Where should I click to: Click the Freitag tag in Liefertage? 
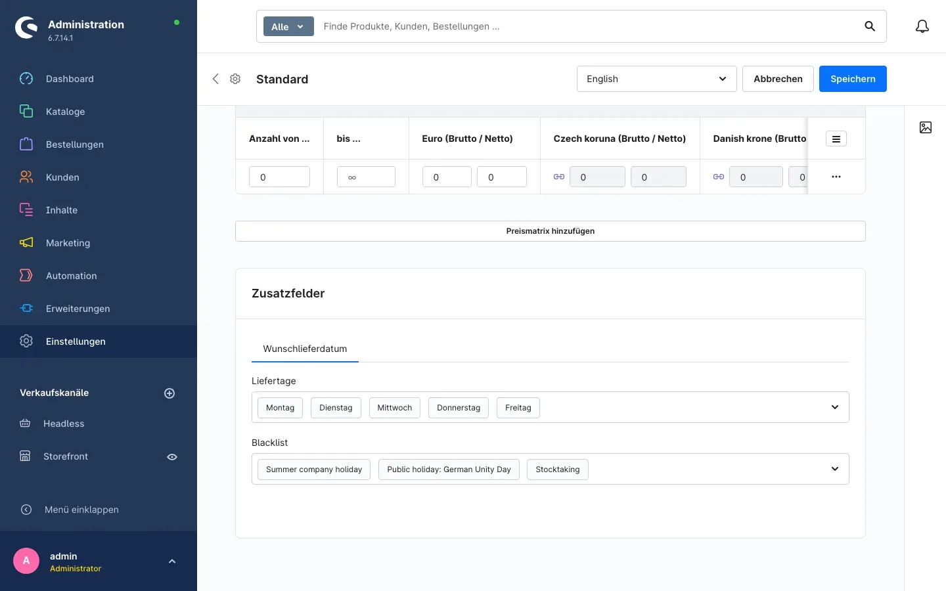tap(518, 408)
